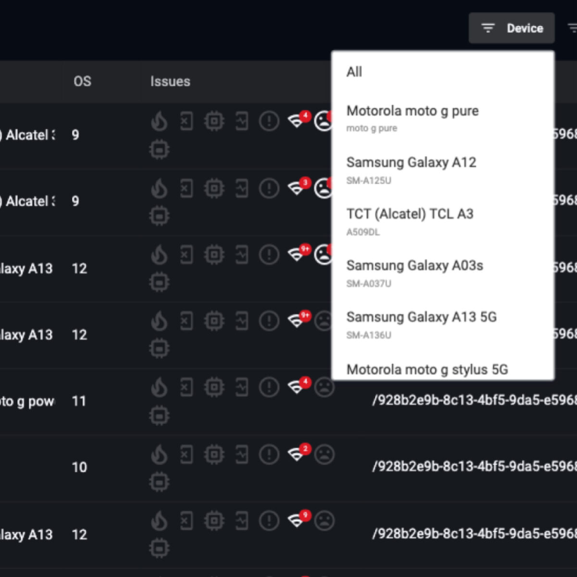Select the Samsung Galaxy A13 5G entry
The width and height of the screenshot is (577, 577).
(422, 317)
